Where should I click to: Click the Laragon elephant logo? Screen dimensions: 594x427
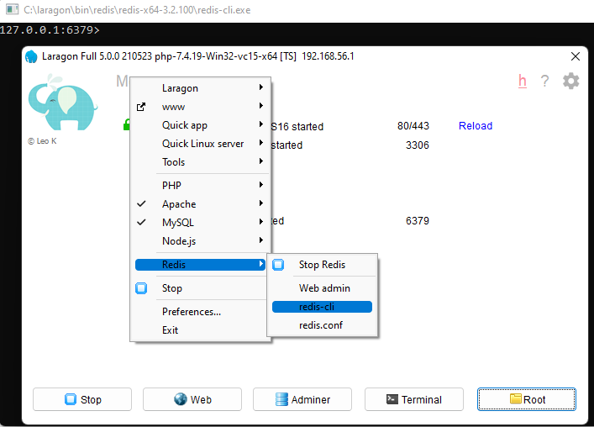coord(63,103)
